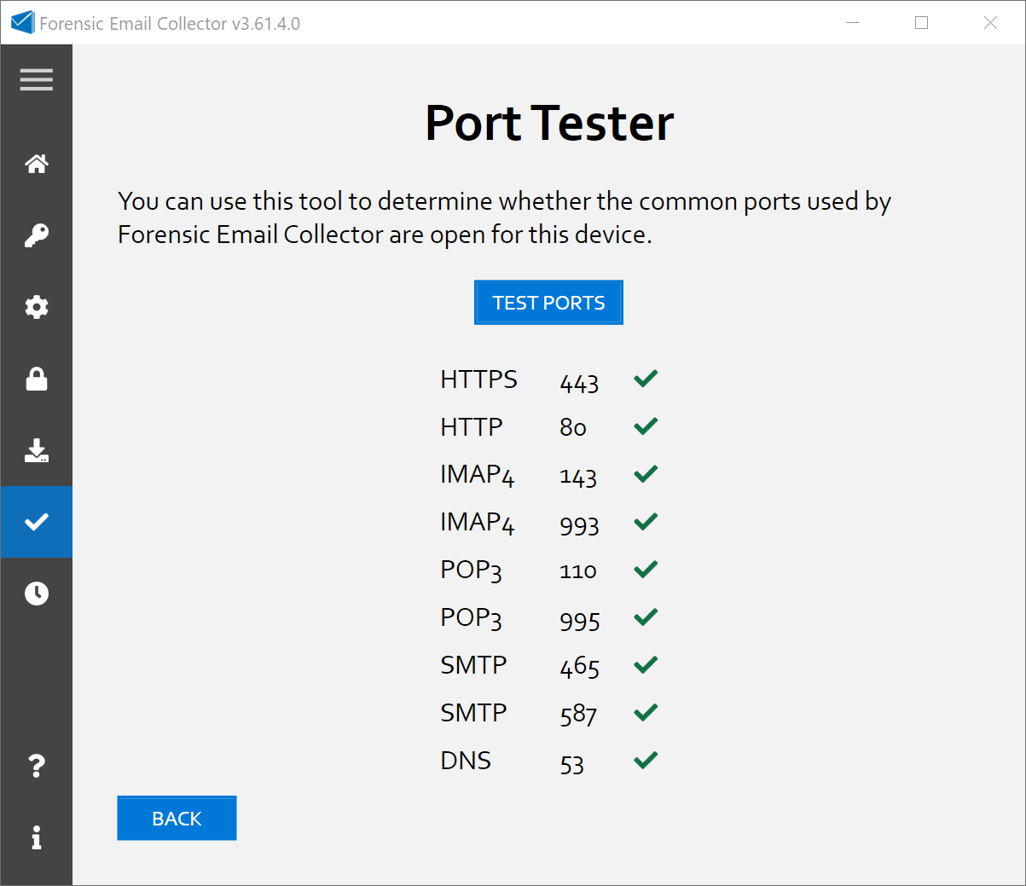
Task: Click the BACK button
Action: [x=177, y=819]
